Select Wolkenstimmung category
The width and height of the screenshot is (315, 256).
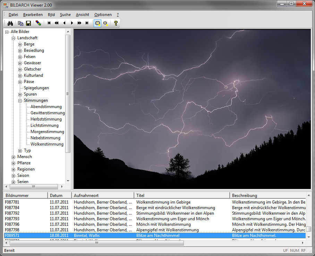click(47, 144)
